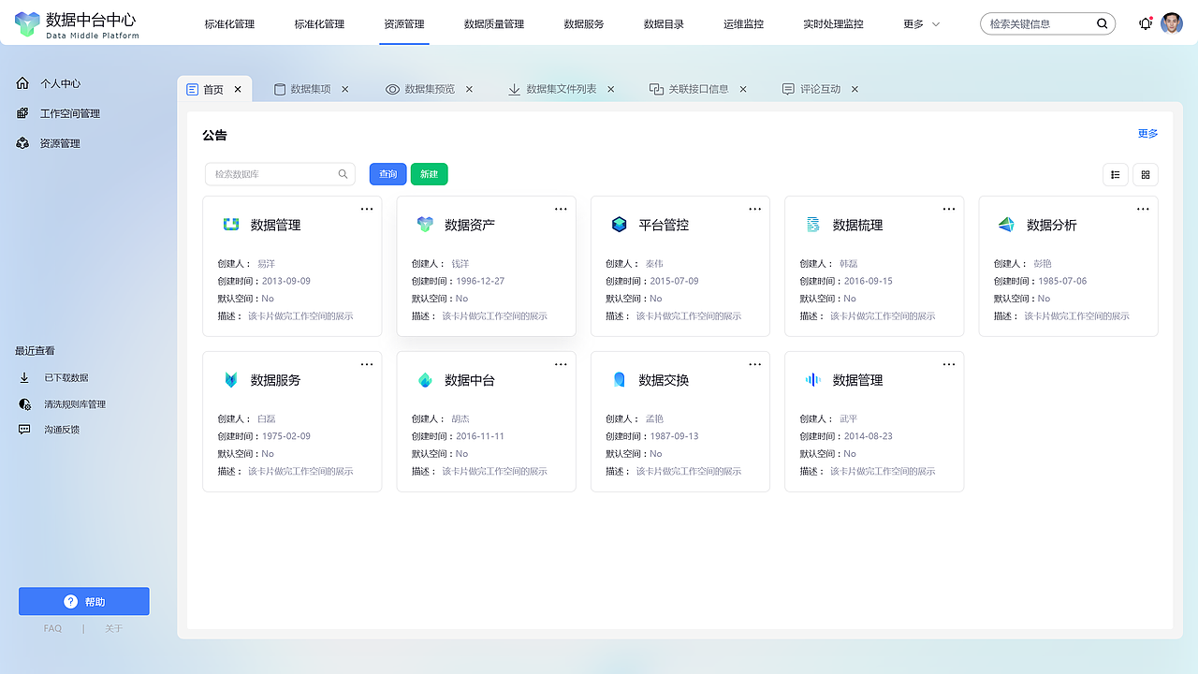
Task: Click the 数据中台中心 logo icon
Action: (x=28, y=23)
